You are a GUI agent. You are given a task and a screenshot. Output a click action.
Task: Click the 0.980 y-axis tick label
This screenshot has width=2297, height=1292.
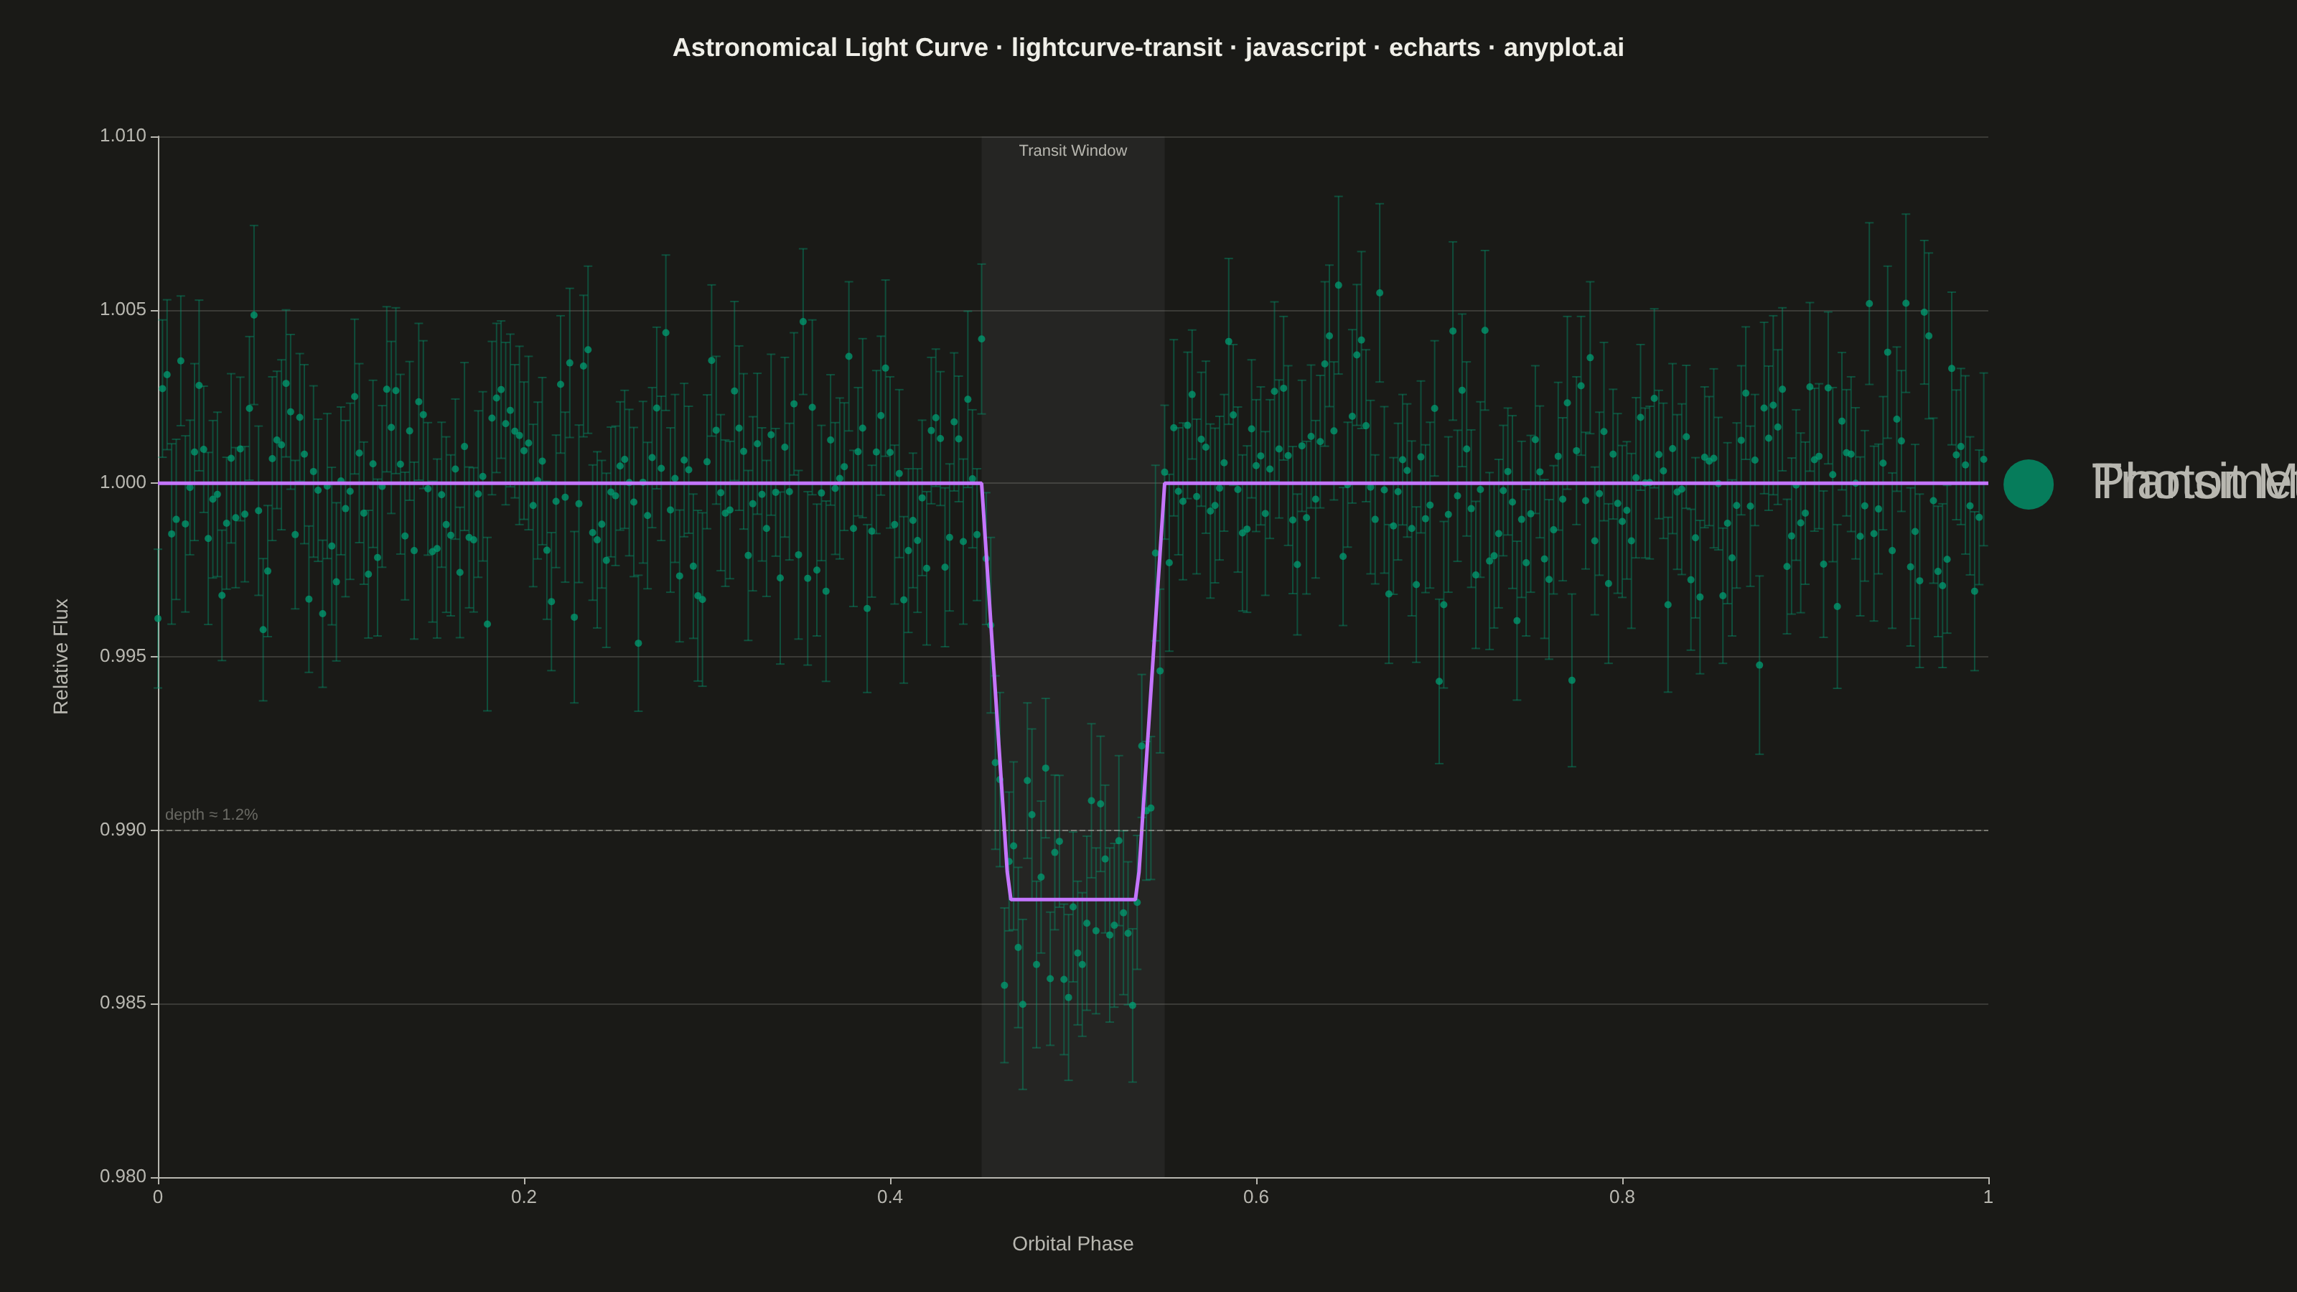tap(123, 1176)
